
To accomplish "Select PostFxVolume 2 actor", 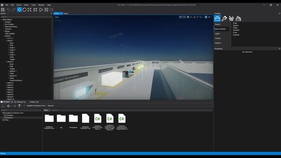I will [16, 80].
